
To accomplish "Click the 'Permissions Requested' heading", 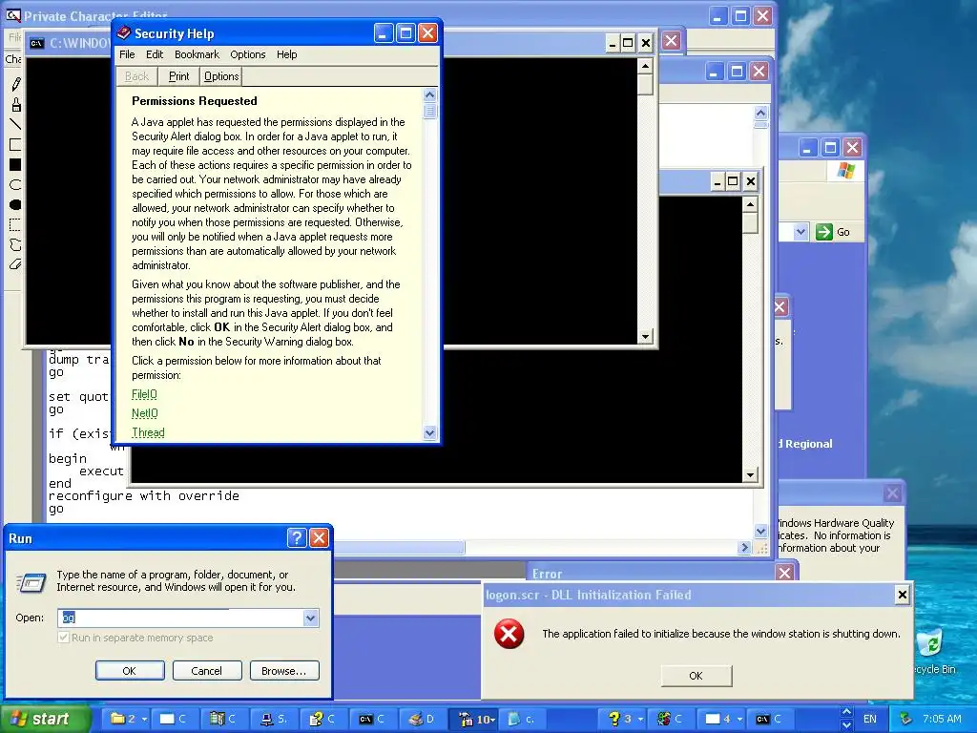I will [x=195, y=101].
